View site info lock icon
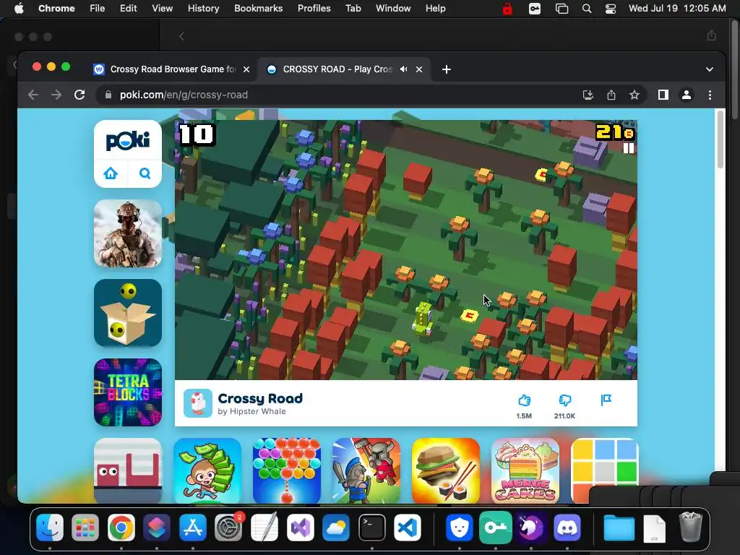 click(108, 95)
